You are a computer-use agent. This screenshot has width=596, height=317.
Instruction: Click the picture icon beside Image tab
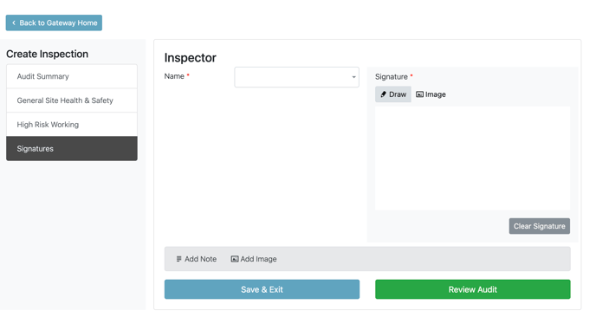tap(419, 94)
